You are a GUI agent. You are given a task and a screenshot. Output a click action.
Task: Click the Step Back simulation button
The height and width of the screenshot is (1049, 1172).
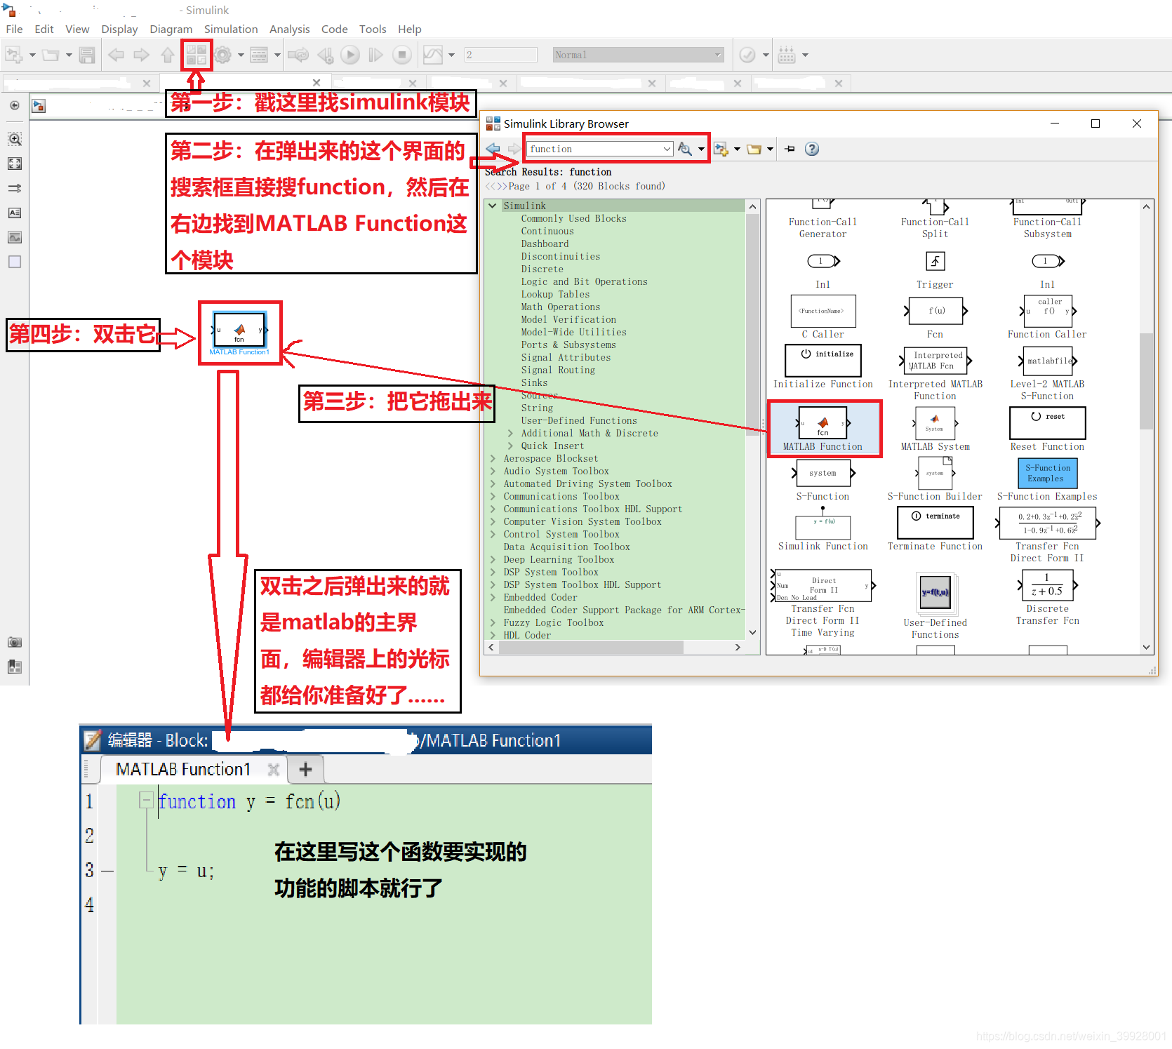coord(325,55)
